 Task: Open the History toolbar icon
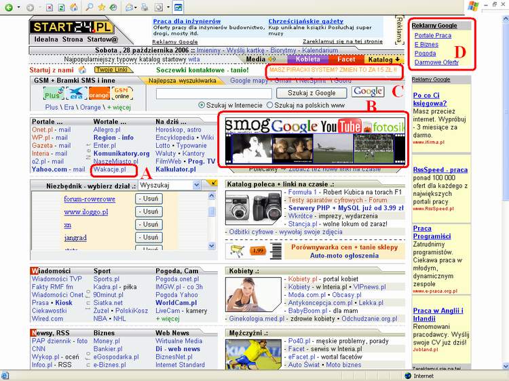(x=113, y=7)
